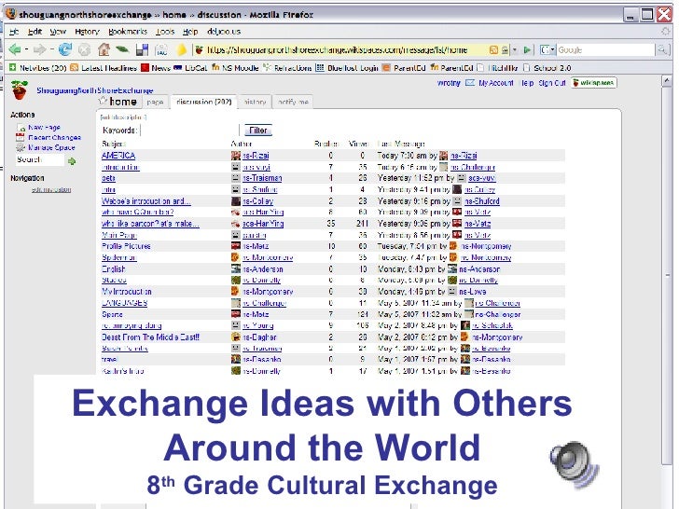Viewport: 679px width, 509px height.
Task: Click the New Page icon under Actions
Action: 20,128
